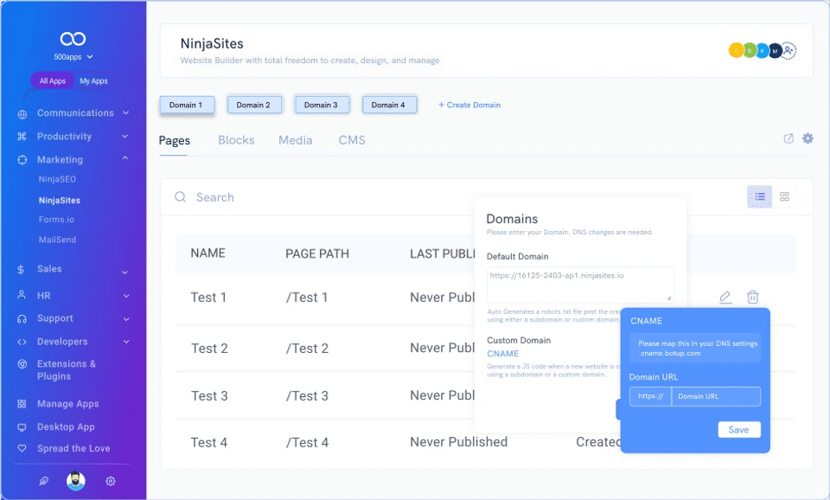Delete the Test 1 page with trash icon
This screenshot has height=500, width=830.
pos(753,297)
